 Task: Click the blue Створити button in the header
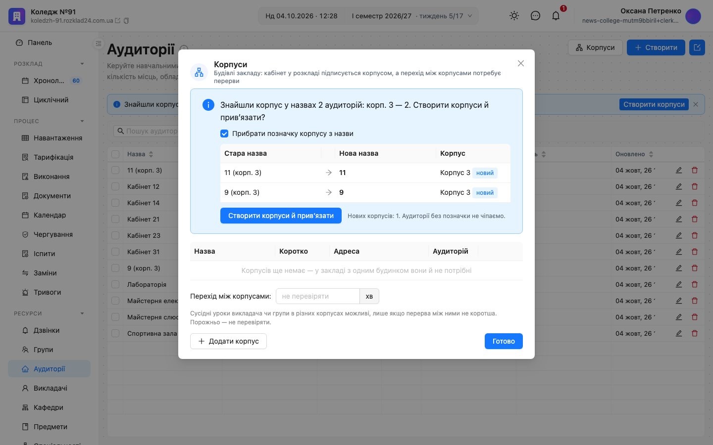(656, 47)
